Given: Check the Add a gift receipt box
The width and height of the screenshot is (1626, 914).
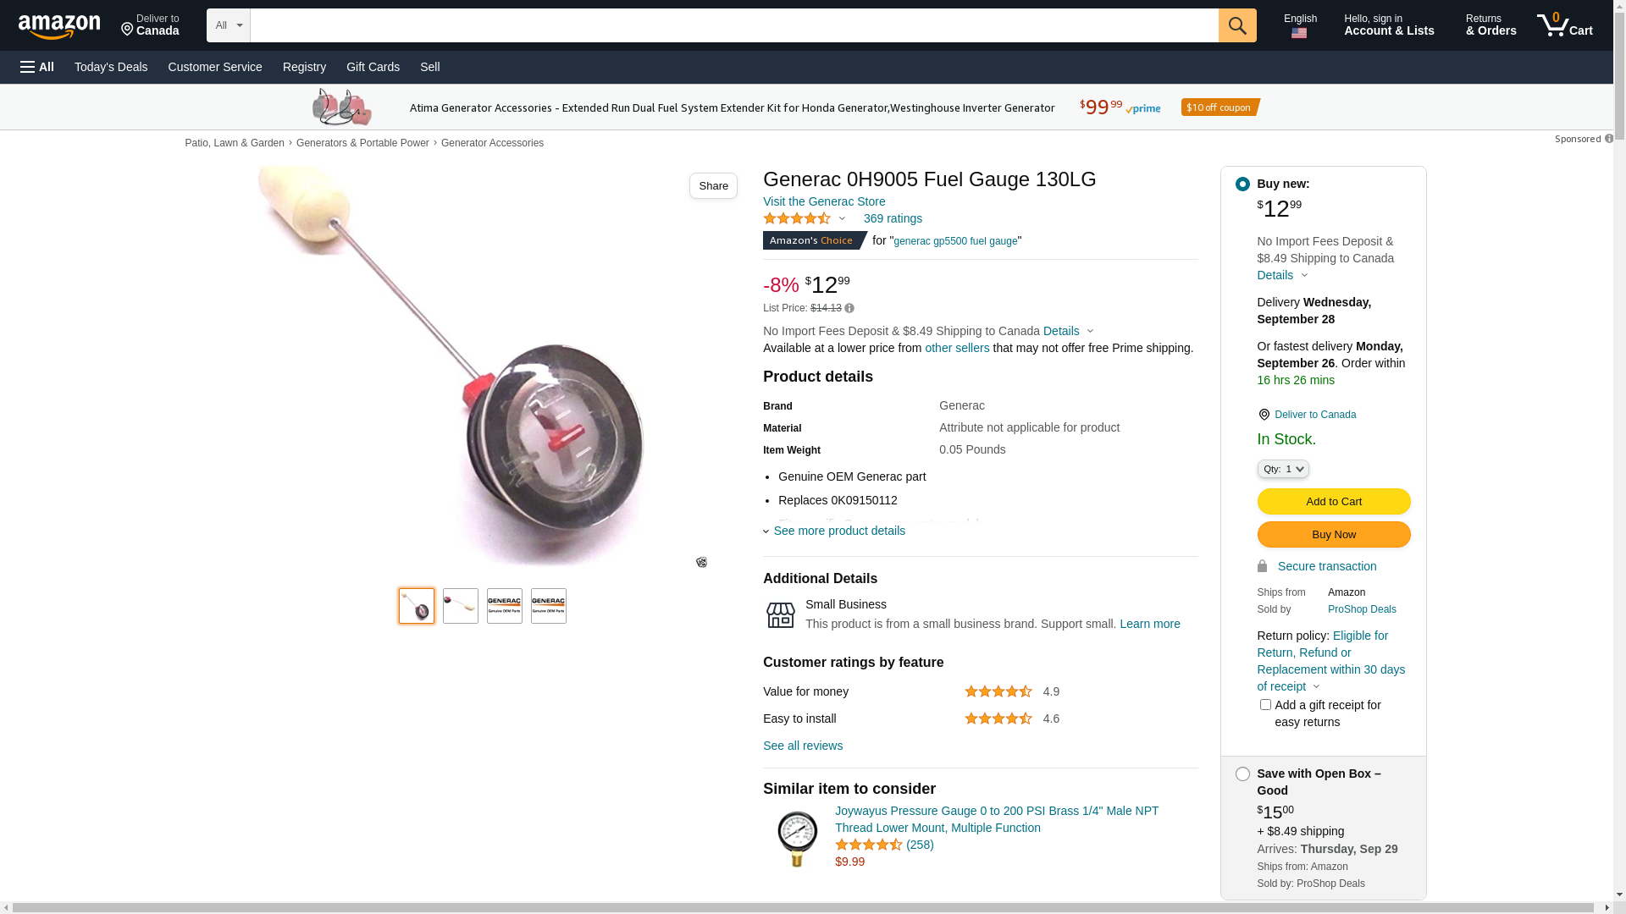Looking at the screenshot, I should click(x=1265, y=705).
